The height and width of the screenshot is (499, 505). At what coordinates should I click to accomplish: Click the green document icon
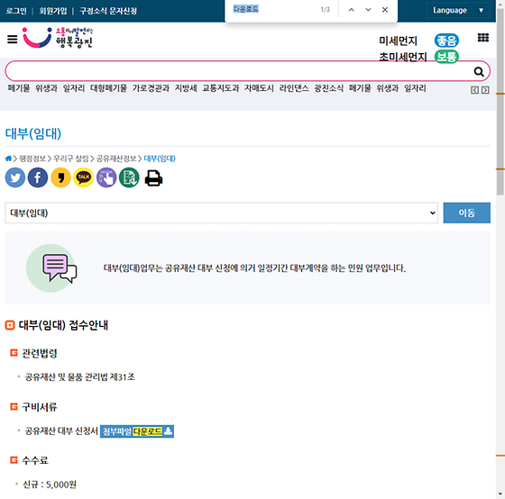coord(129,177)
